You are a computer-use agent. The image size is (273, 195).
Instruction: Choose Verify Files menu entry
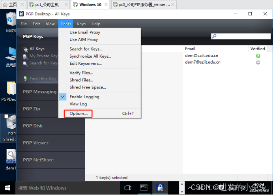point(99,73)
